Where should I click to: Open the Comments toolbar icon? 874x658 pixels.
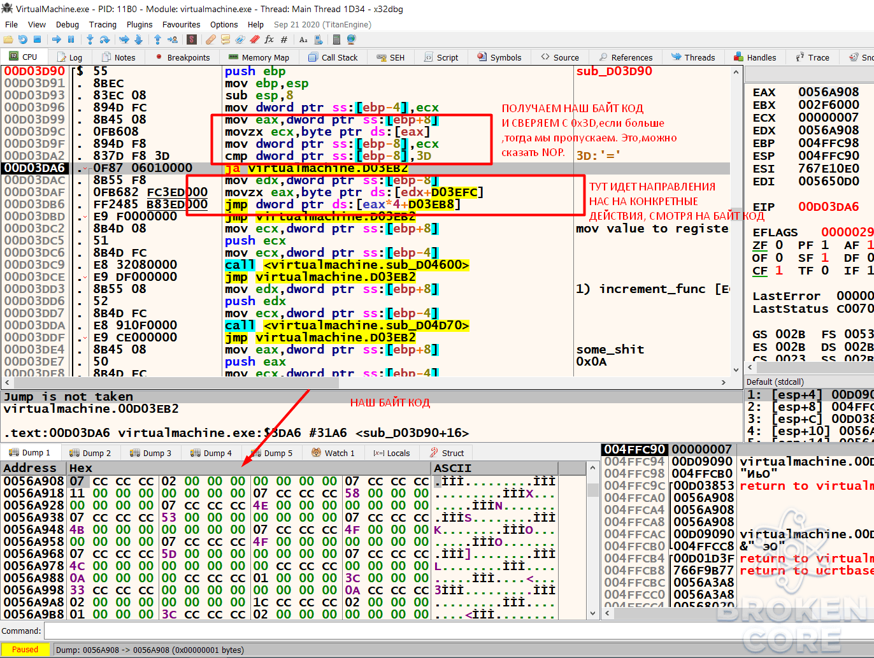[226, 39]
